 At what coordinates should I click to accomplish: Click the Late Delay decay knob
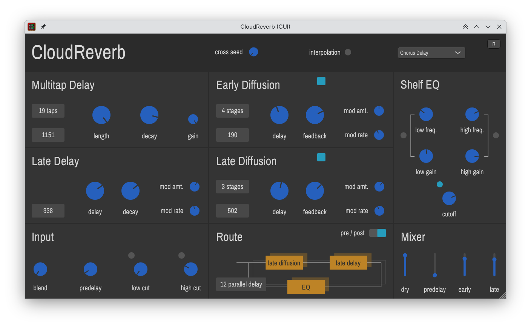tap(130, 191)
